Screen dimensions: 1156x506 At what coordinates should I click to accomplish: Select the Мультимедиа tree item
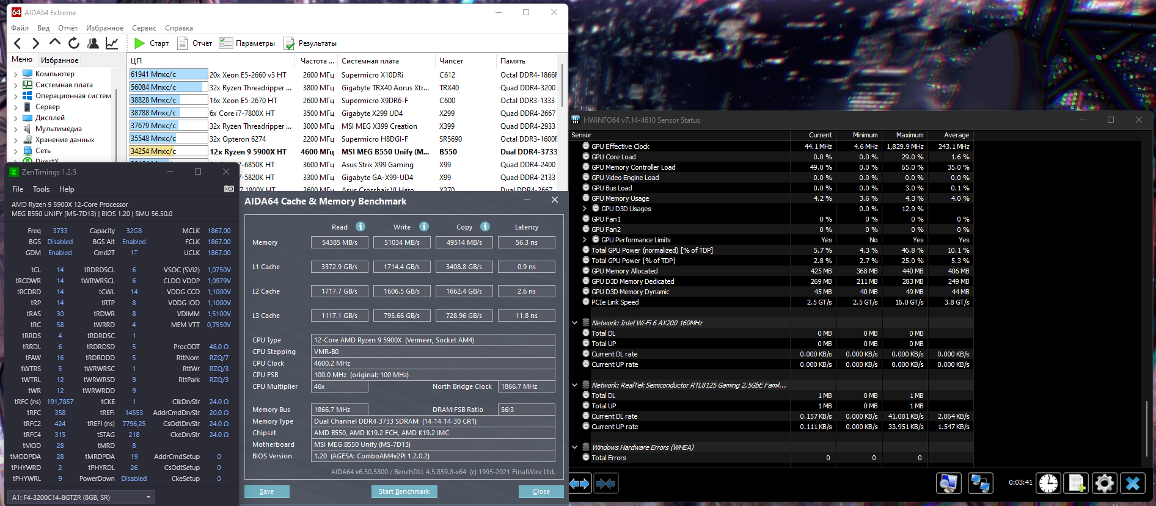(x=59, y=129)
